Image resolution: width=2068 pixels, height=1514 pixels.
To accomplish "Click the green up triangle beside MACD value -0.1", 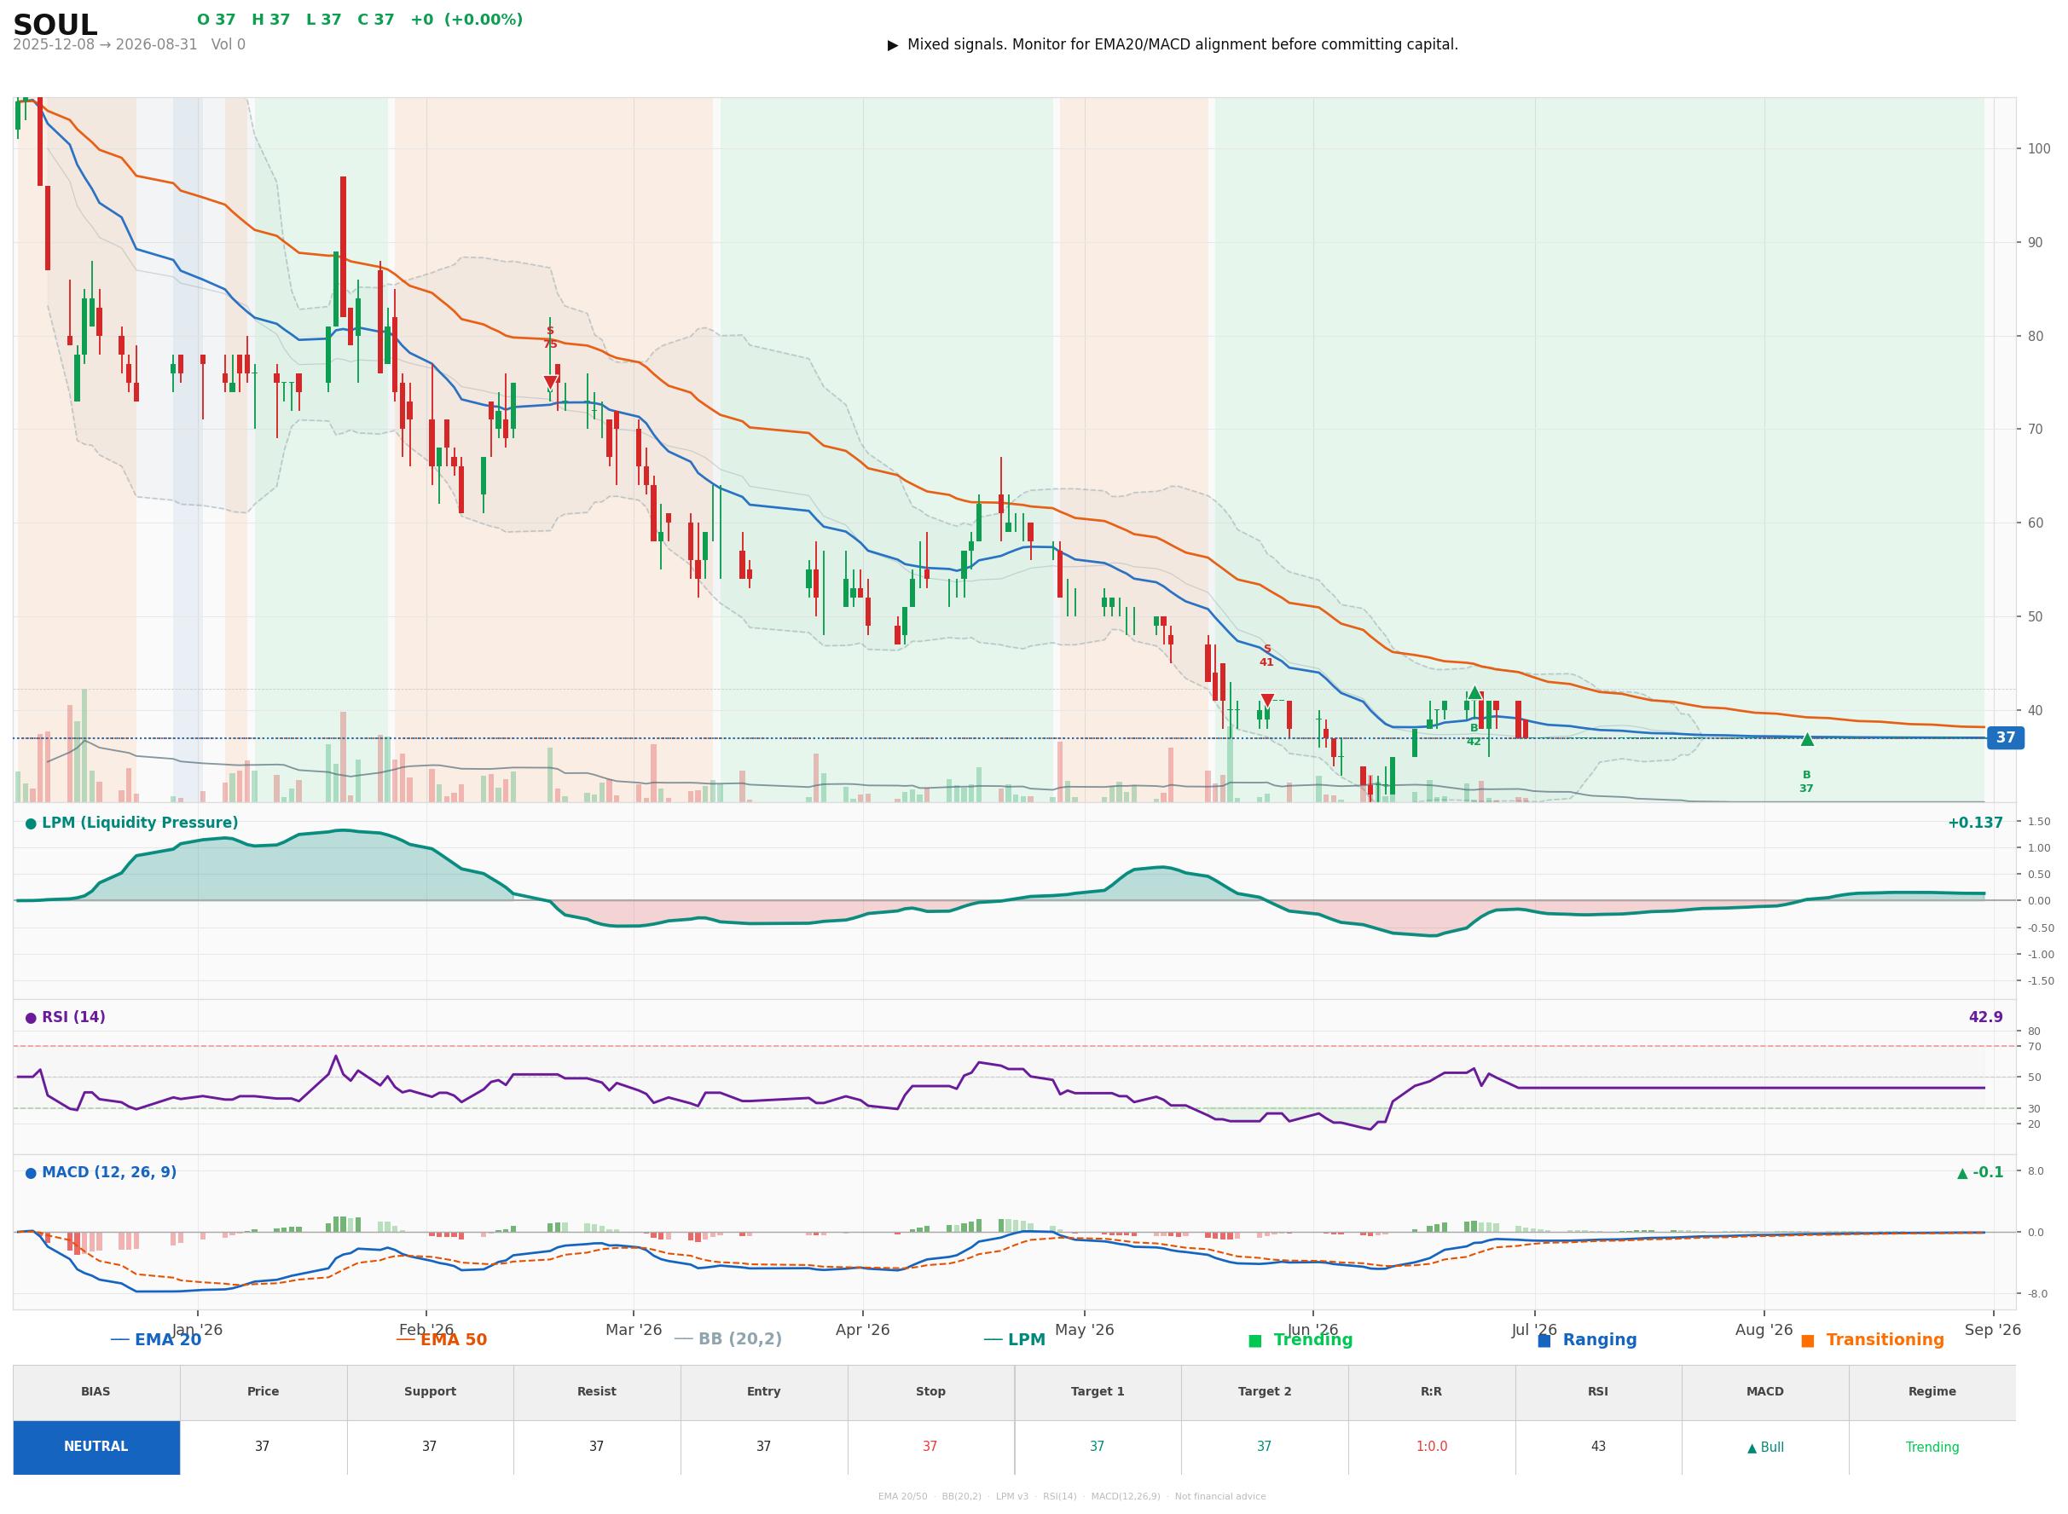I will 1962,1173.
